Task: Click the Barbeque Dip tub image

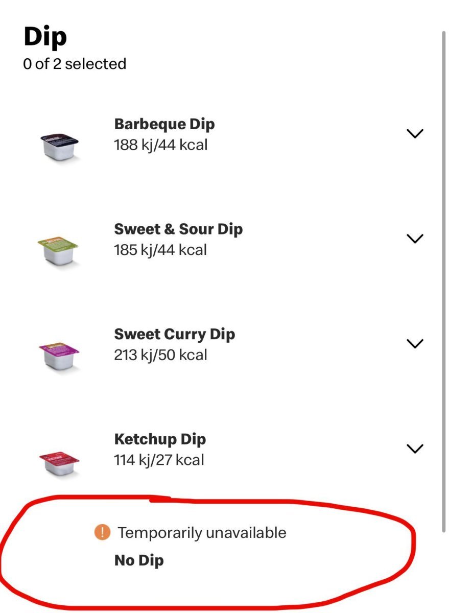Action: coord(60,147)
